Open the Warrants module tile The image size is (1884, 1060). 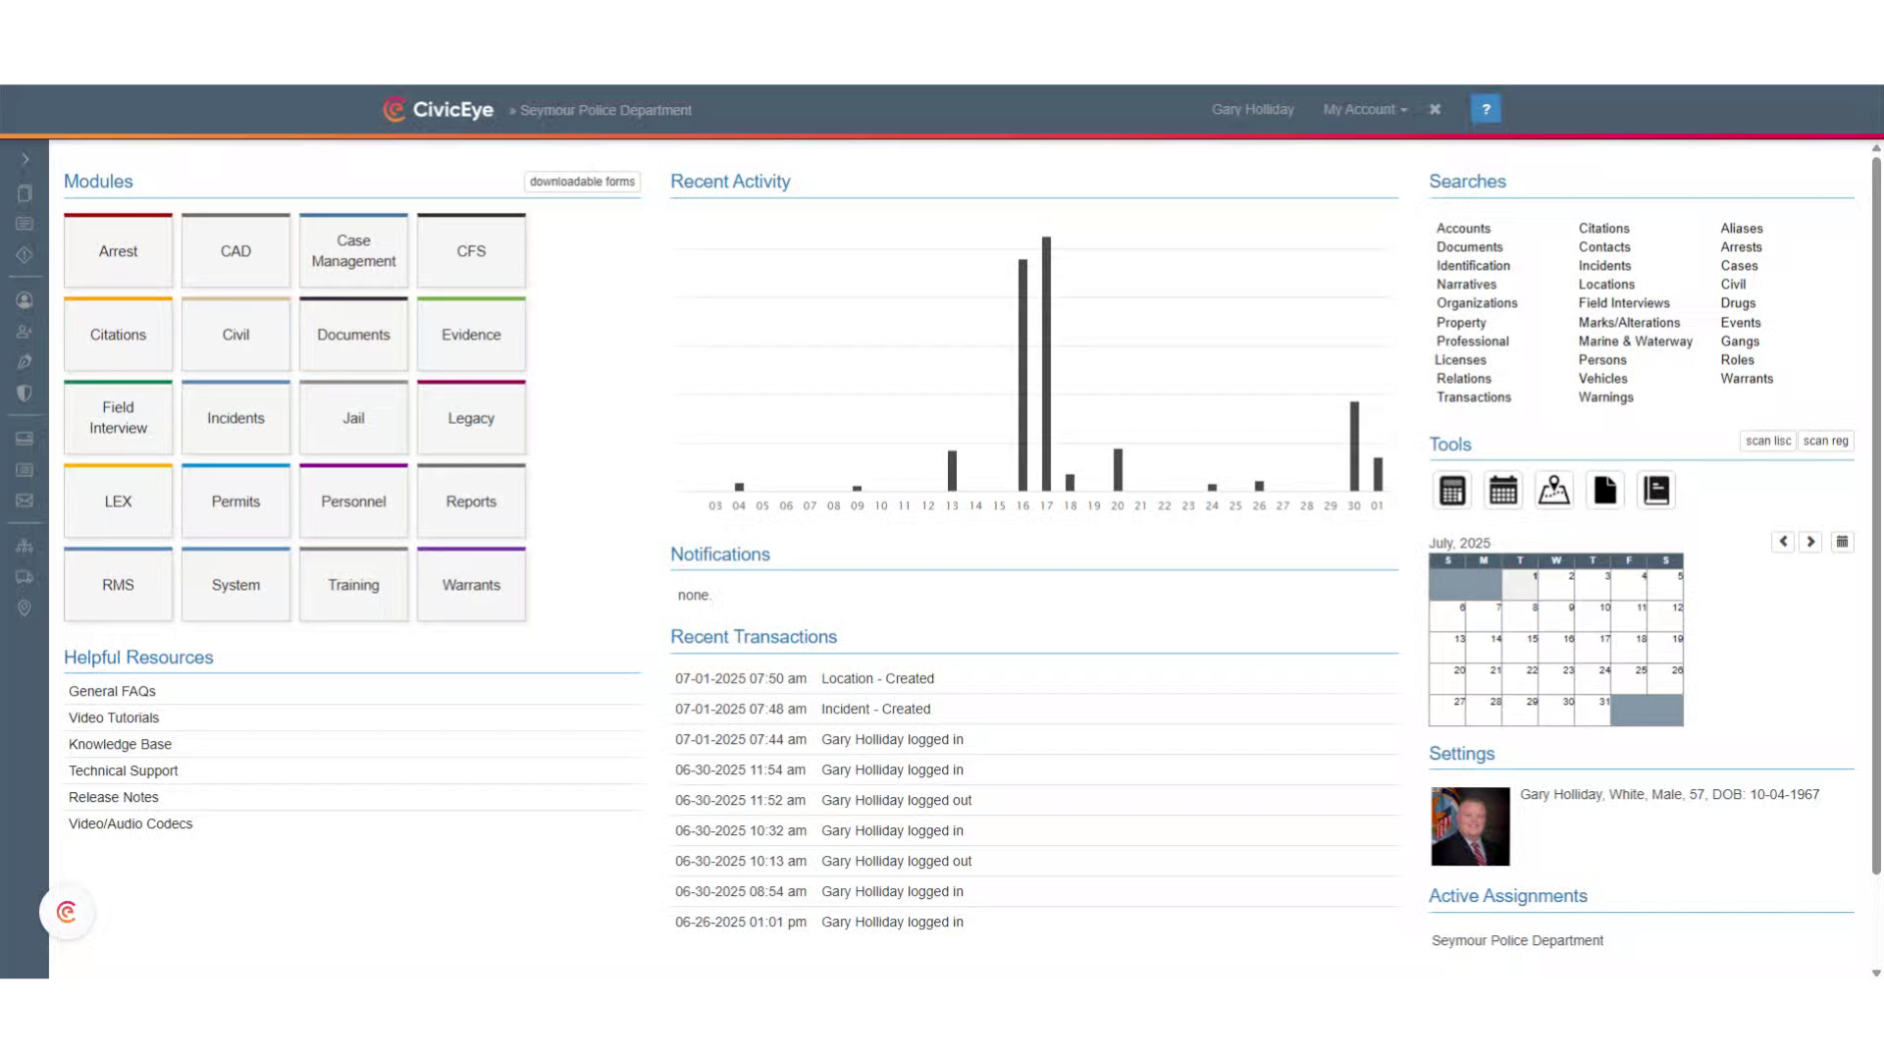pos(471,584)
